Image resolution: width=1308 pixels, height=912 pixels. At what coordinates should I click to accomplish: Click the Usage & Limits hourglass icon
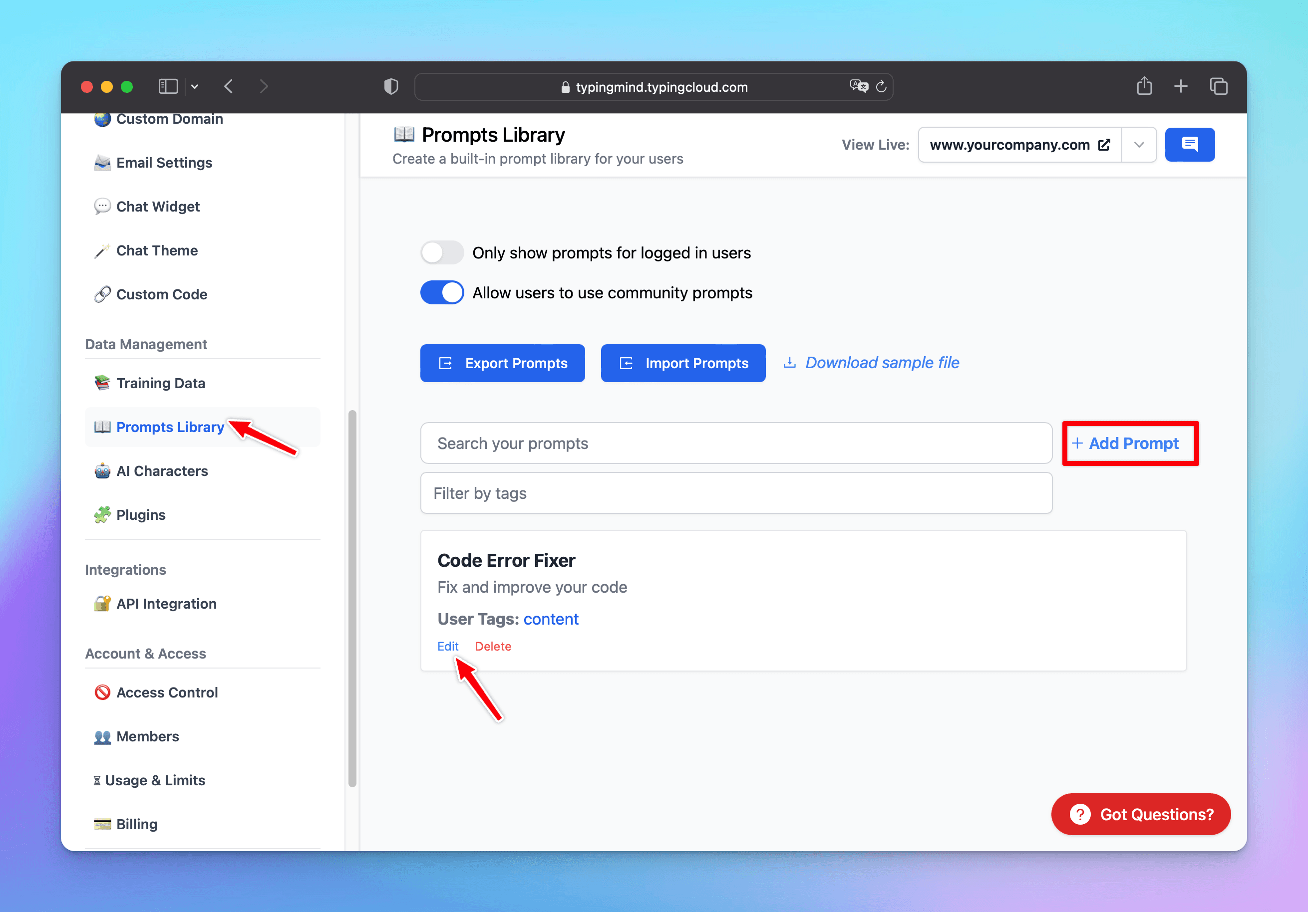pos(97,780)
